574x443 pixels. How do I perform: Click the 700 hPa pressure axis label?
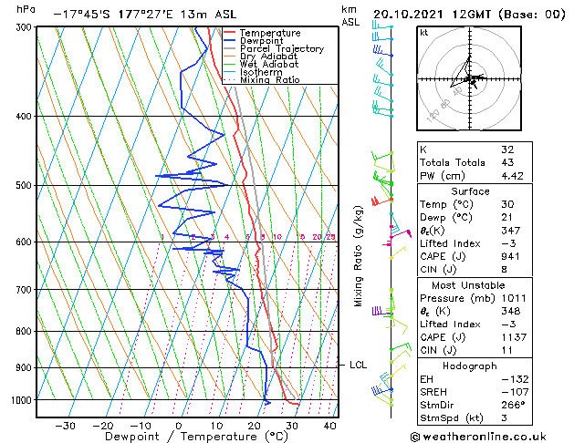[26, 290]
